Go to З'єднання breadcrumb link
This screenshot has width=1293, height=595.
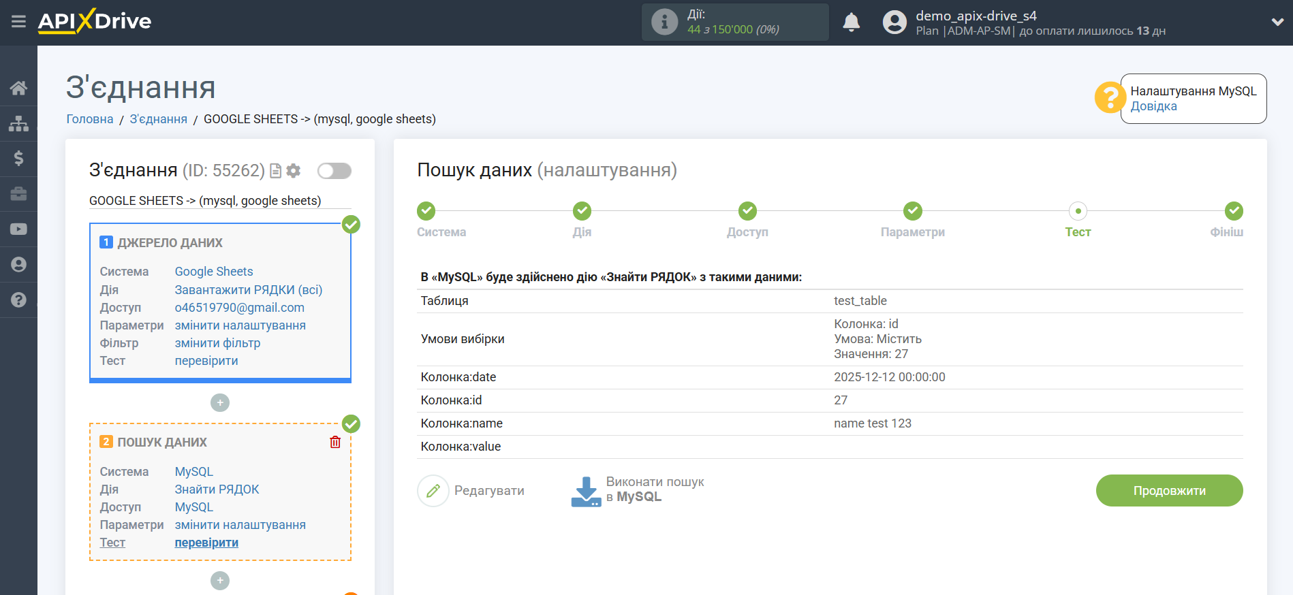pos(159,119)
